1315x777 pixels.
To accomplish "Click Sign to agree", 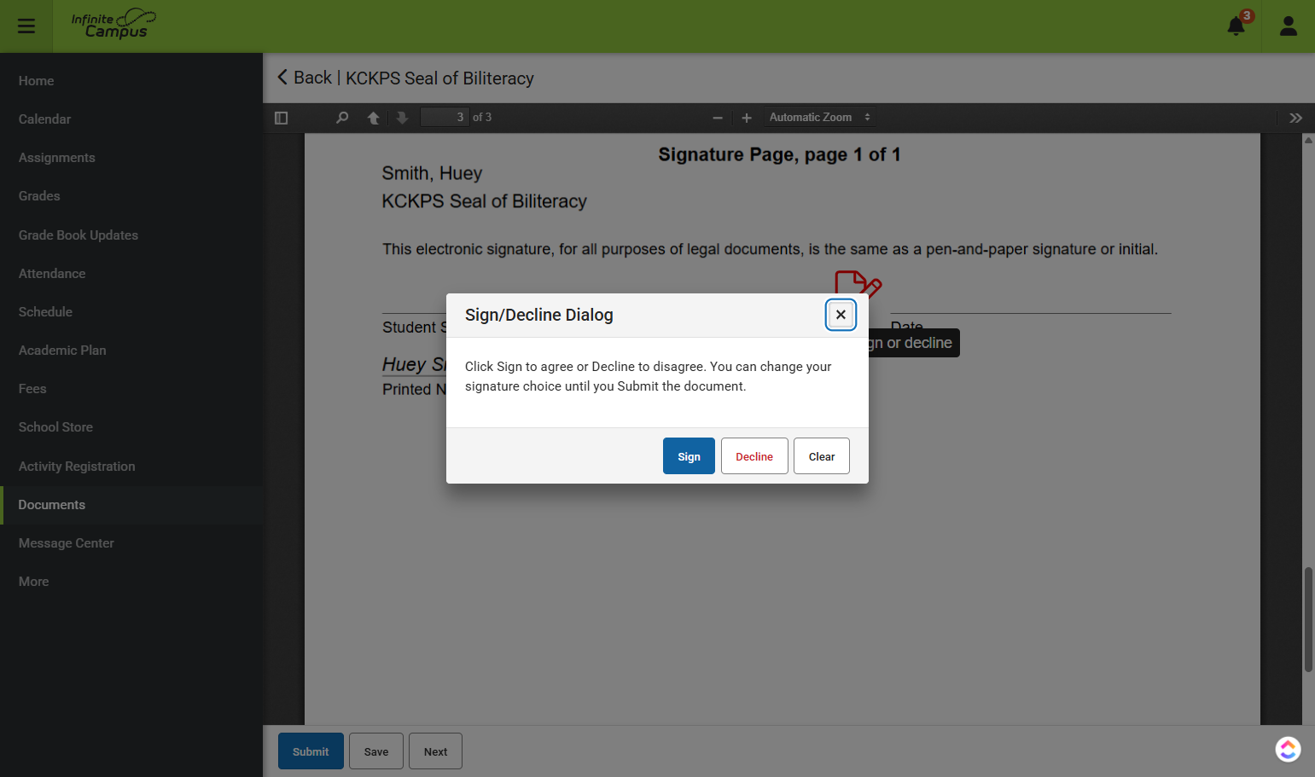I will point(689,456).
